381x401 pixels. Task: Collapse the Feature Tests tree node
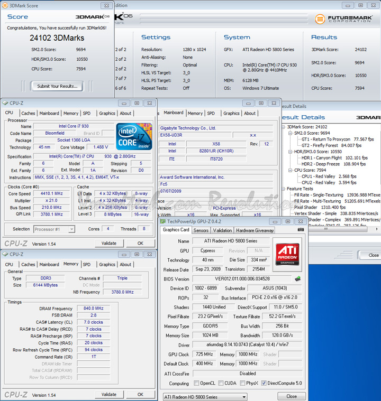283,189
